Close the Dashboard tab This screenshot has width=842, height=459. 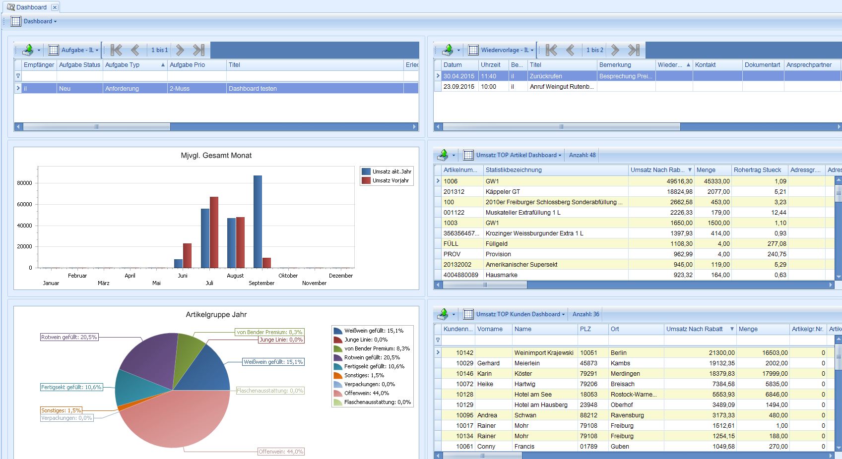tap(55, 7)
